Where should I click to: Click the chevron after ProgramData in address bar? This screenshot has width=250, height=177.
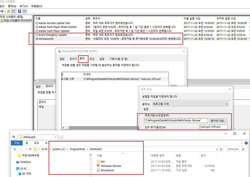[x=87, y=149]
